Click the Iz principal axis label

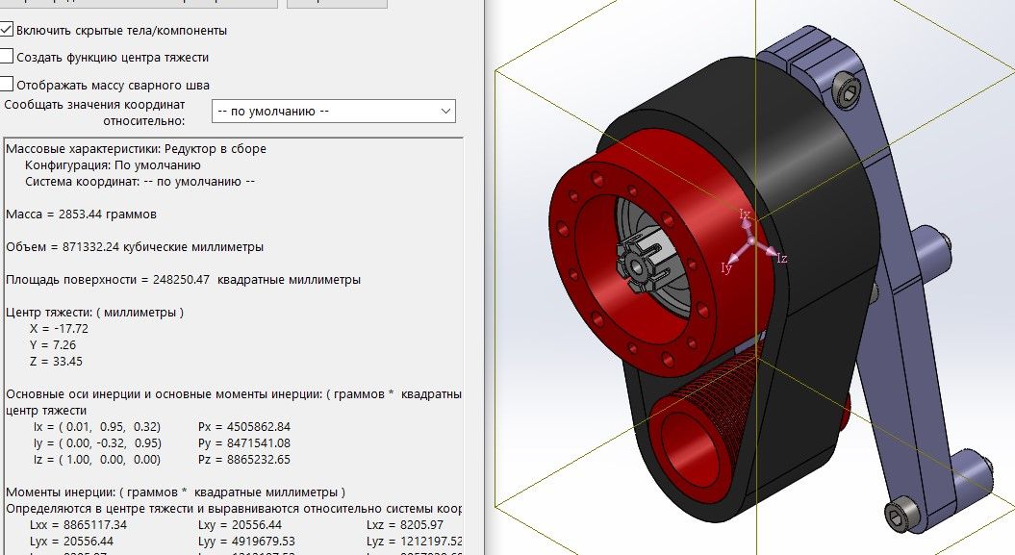[x=781, y=259]
